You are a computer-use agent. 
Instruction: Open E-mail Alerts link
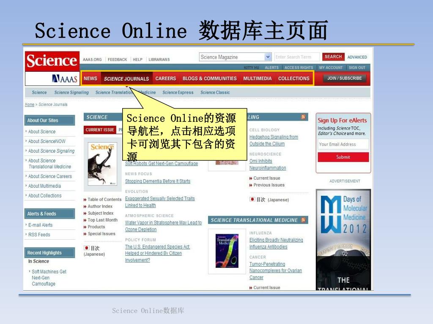click(40, 225)
